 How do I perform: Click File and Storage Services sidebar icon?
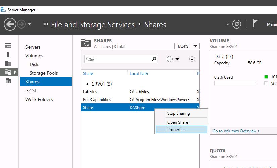click(8, 72)
